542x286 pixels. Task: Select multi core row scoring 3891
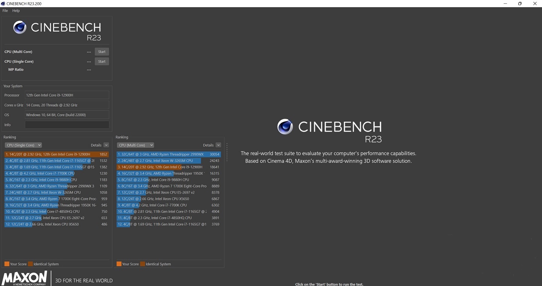click(169, 218)
